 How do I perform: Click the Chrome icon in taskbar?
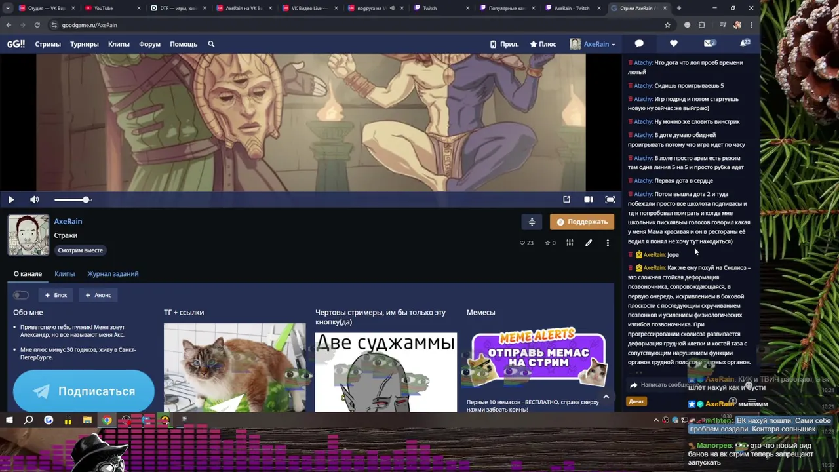106,420
